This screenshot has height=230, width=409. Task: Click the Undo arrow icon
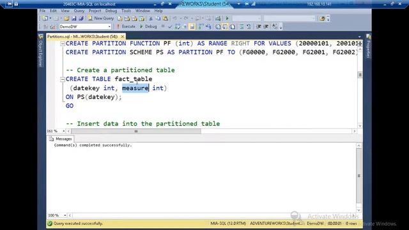(x=174, y=19)
